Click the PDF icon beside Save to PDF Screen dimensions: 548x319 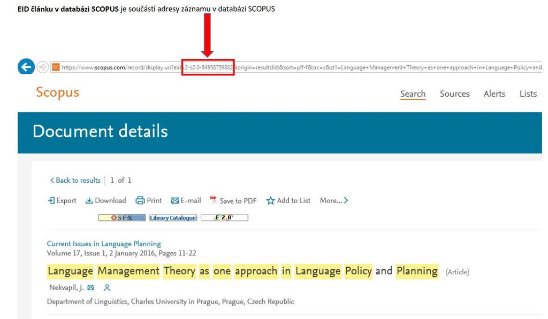click(213, 200)
